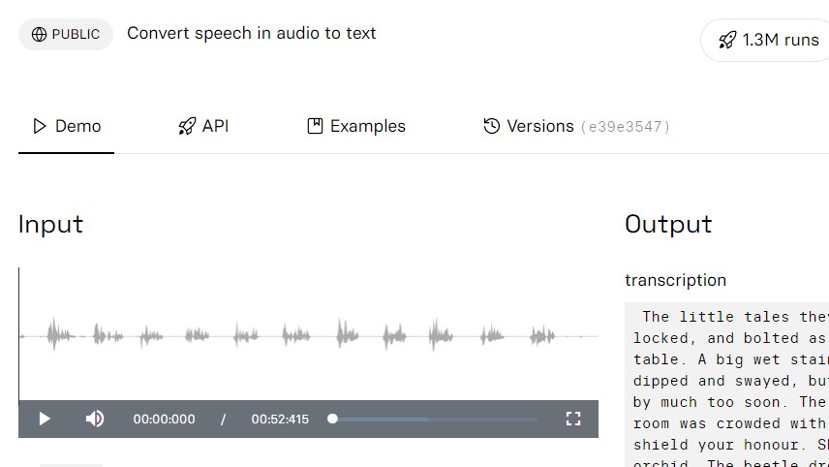The height and width of the screenshot is (467, 829).
Task: Click the transcription label
Action: coord(676,280)
